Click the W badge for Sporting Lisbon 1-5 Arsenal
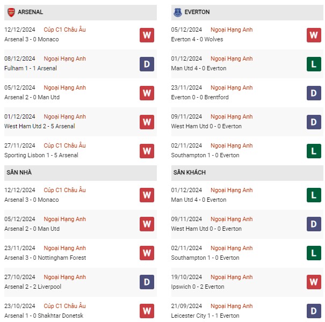Viewport: 325px width, 322px height. click(x=147, y=151)
